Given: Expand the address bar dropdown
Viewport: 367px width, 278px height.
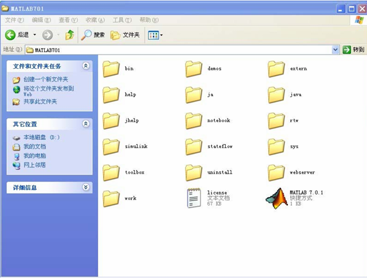Looking at the screenshot, I should point(336,50).
